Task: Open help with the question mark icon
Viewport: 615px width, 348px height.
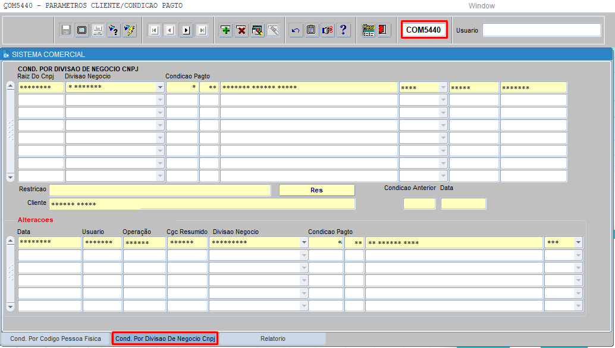Action: coord(344,30)
